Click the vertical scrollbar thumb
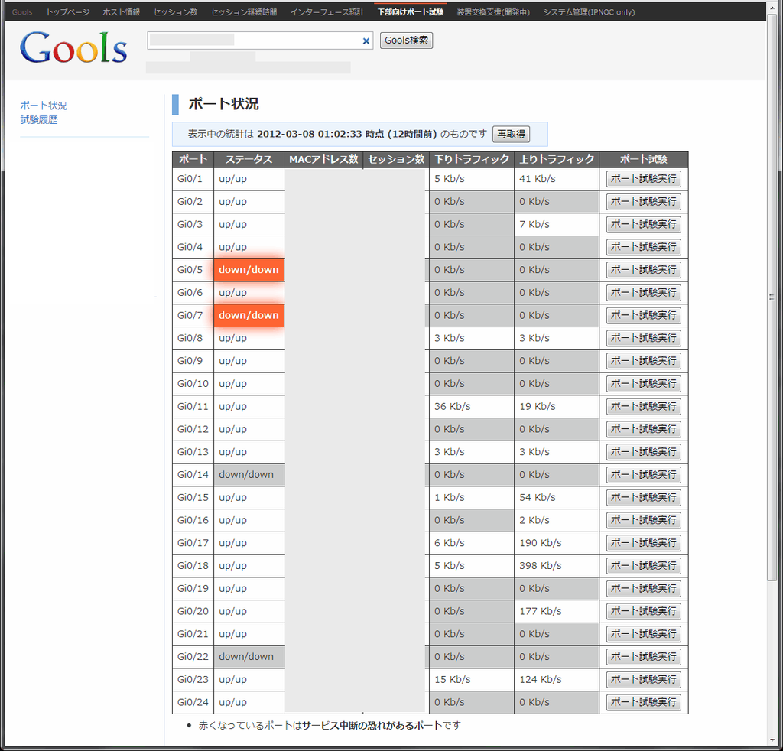783x751 pixels. [772, 297]
